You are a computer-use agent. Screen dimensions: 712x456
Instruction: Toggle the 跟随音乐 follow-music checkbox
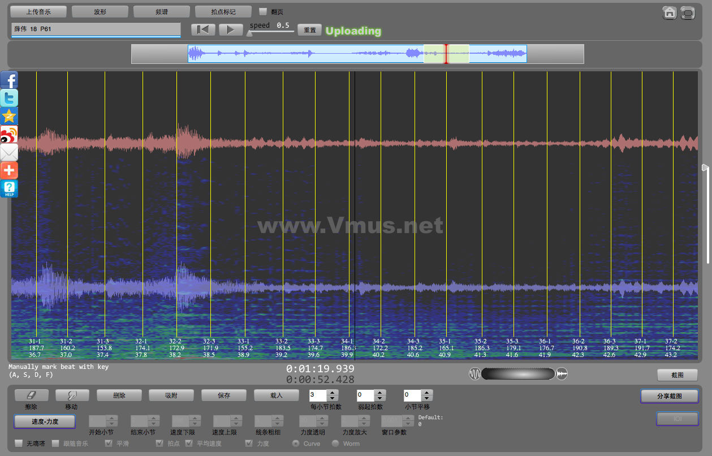click(x=55, y=444)
